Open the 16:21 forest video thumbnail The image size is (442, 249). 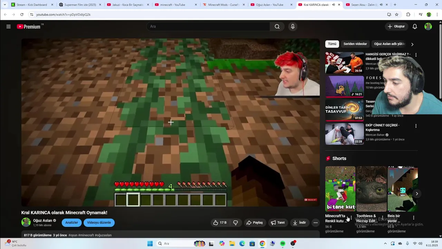pyautogui.click(x=345, y=86)
